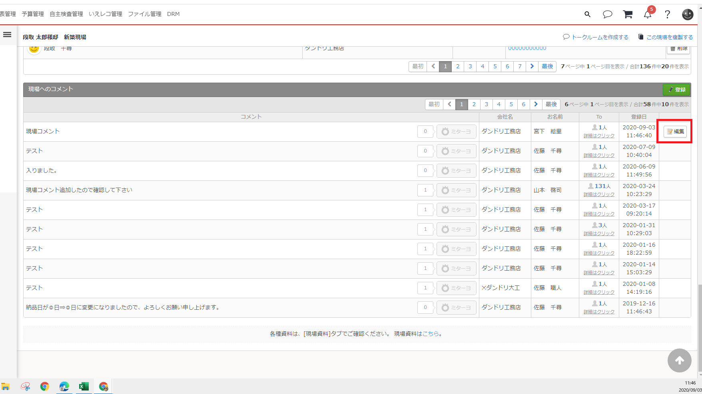Click the search magnifier icon in header
This screenshot has width=702, height=394.
coord(587,14)
